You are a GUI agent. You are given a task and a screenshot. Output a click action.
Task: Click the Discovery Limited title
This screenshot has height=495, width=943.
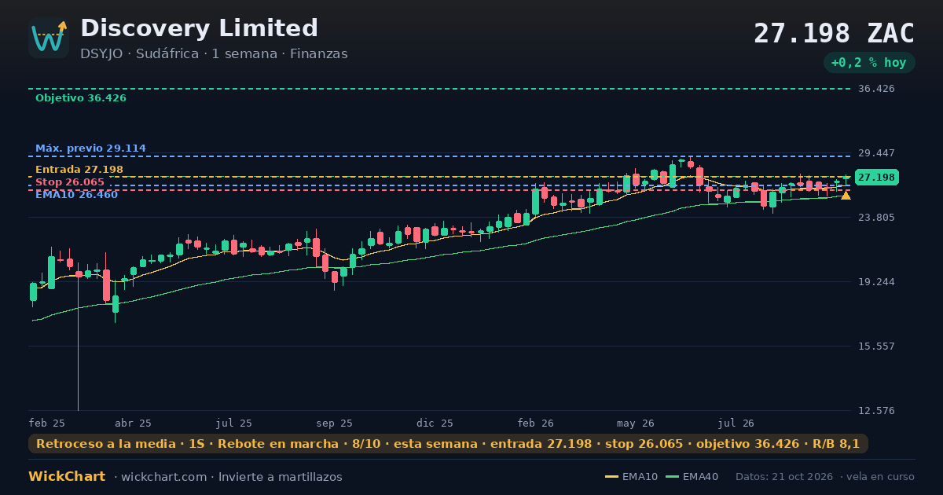coord(199,28)
